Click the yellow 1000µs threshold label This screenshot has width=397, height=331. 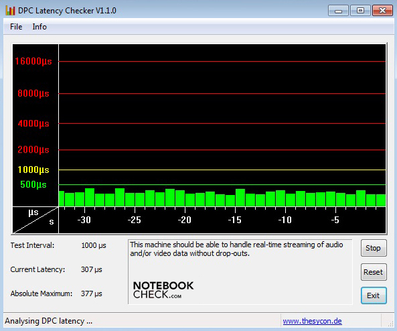click(33, 170)
